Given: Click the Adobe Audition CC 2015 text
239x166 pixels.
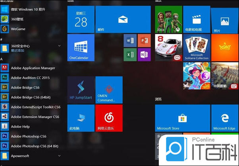Looking at the screenshot, I should click(30, 78).
